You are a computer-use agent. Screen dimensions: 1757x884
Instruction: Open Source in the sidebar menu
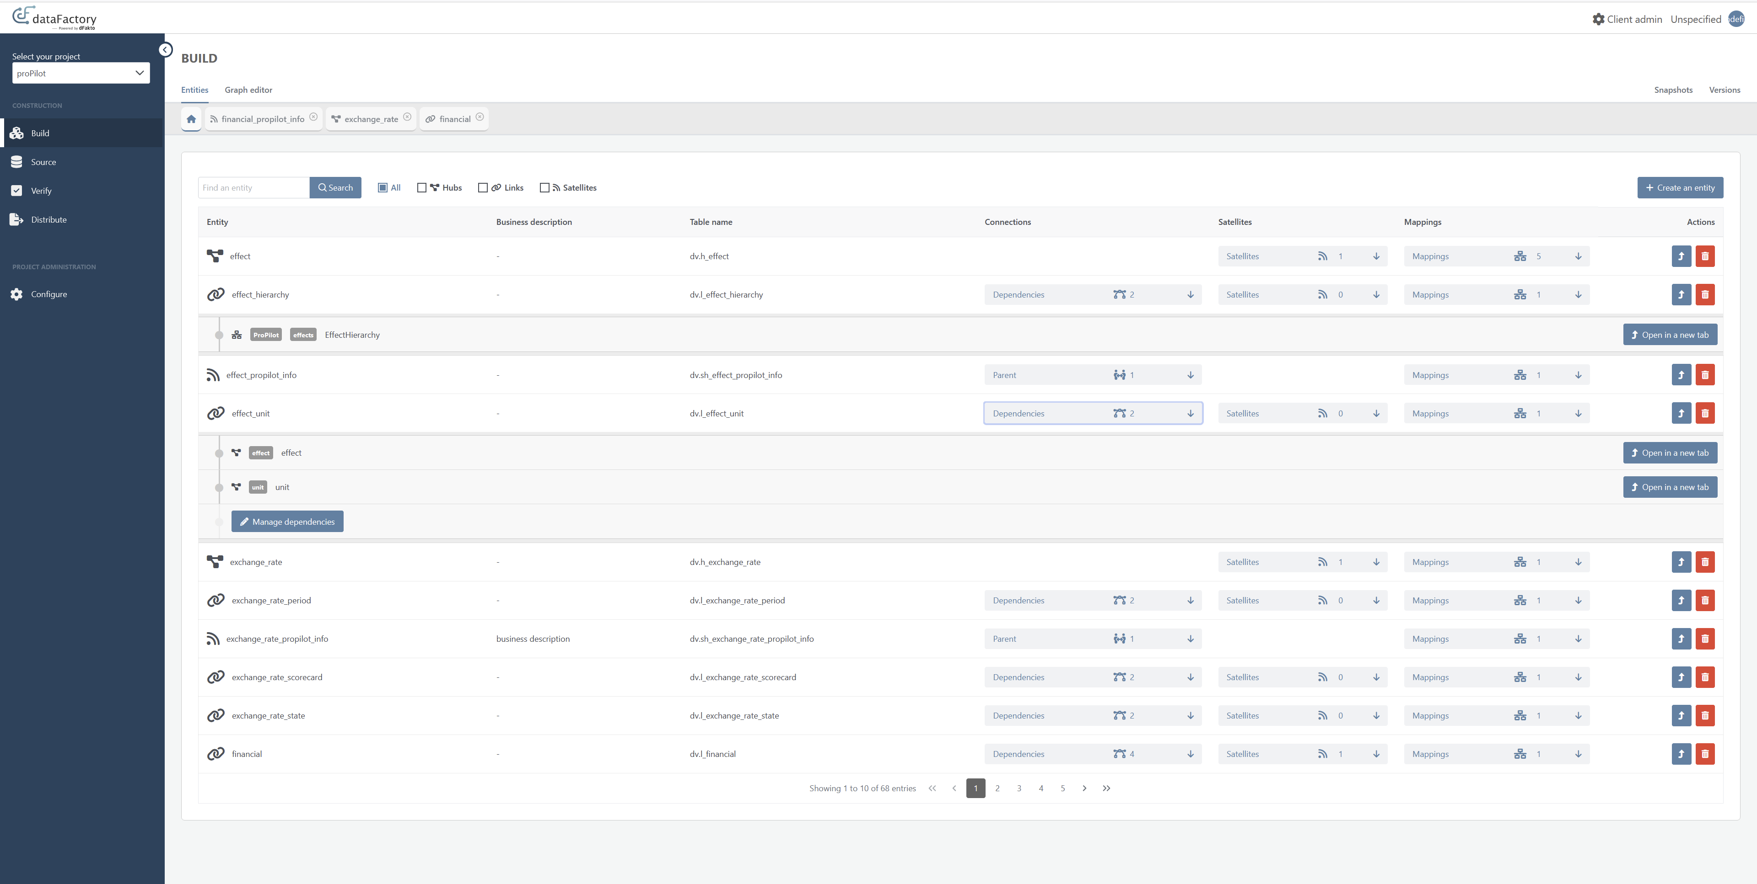coord(43,162)
